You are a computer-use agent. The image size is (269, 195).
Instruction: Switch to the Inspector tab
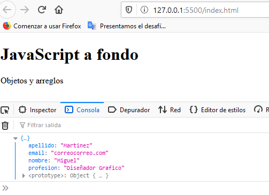point(37,110)
